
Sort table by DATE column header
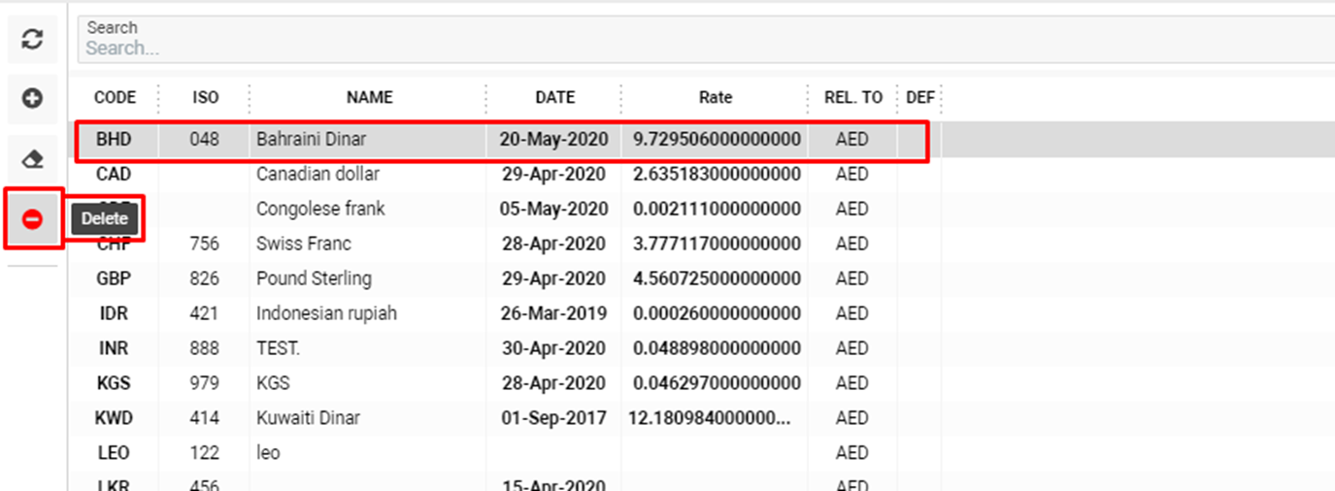(554, 97)
